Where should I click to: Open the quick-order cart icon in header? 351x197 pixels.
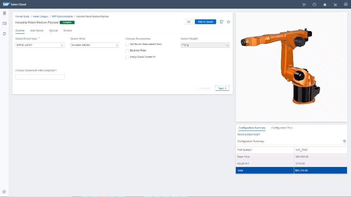tap(304, 4)
